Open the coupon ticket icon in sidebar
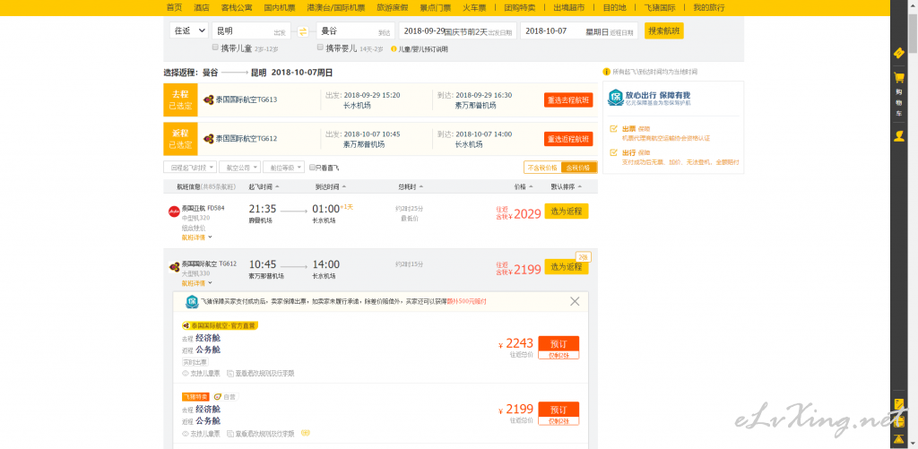 [x=898, y=53]
